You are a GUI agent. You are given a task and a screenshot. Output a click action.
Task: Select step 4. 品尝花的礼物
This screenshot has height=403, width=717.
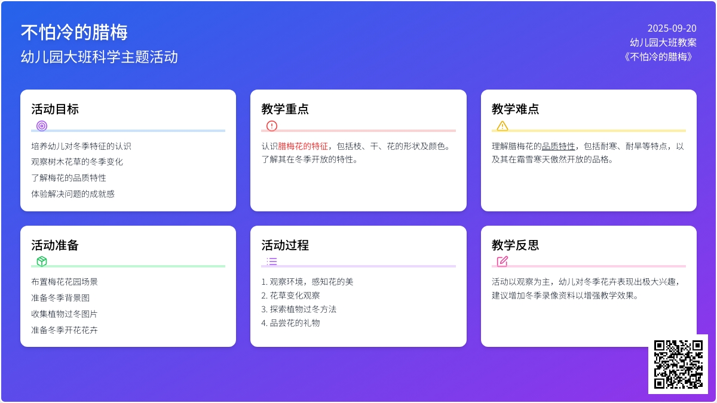[290, 323]
